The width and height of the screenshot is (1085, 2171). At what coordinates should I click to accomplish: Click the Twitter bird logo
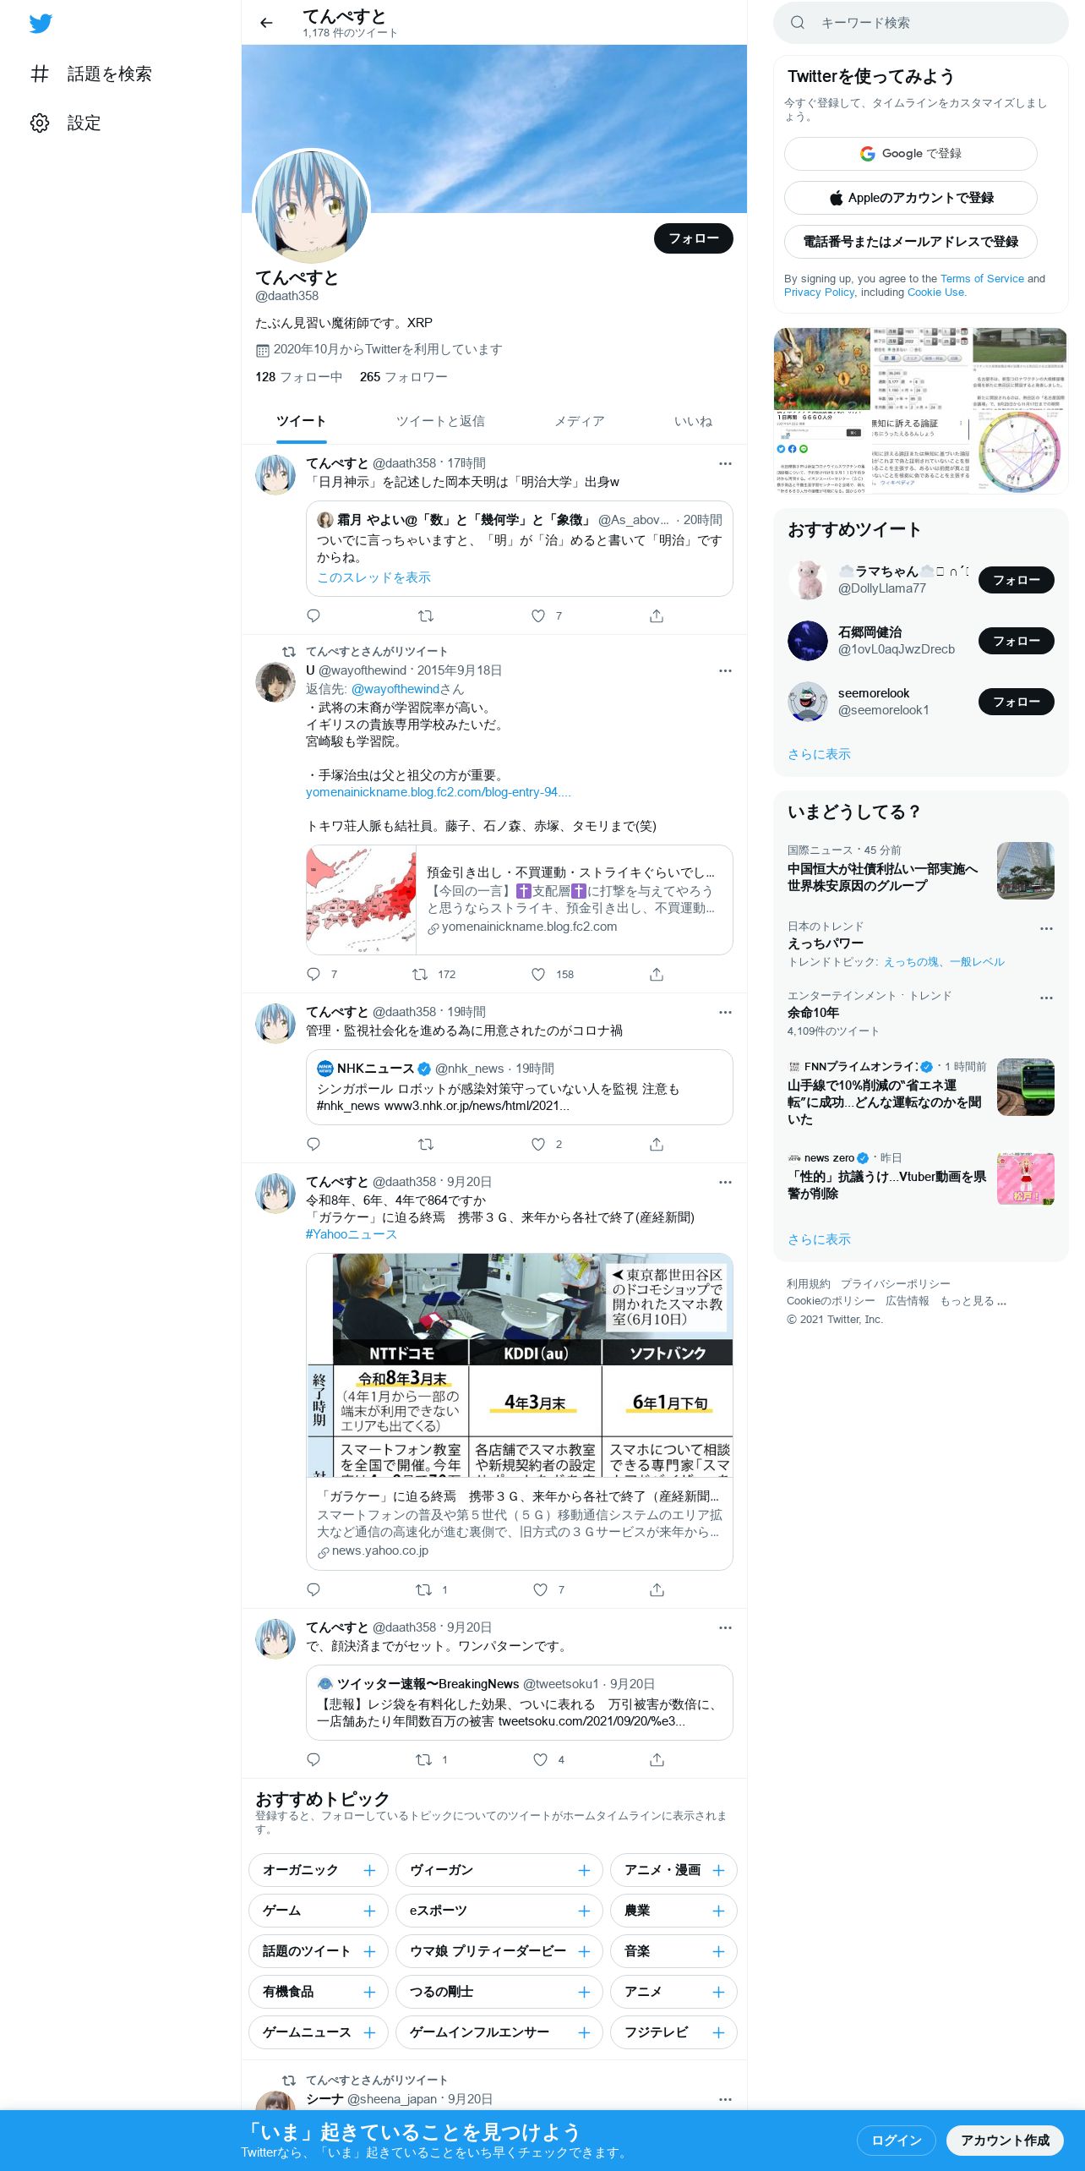coord(41,24)
